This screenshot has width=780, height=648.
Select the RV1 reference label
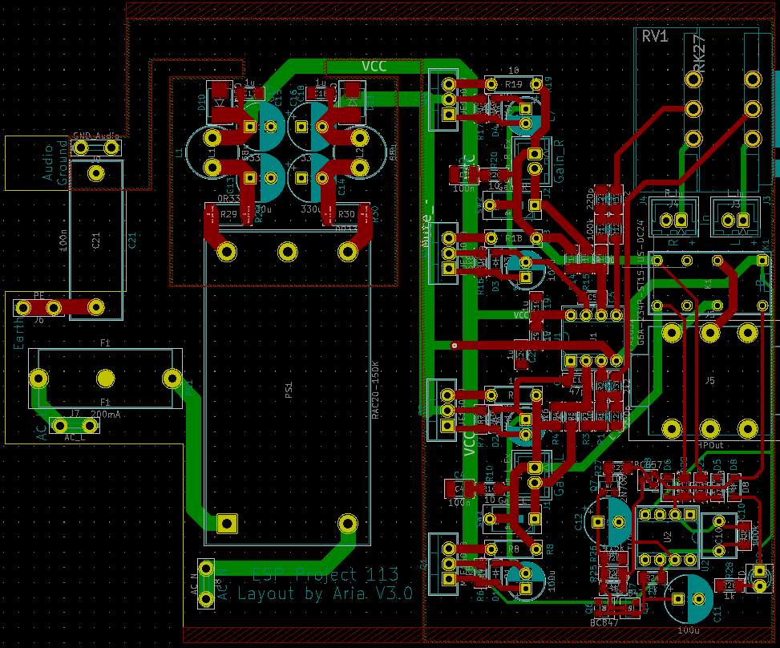655,36
